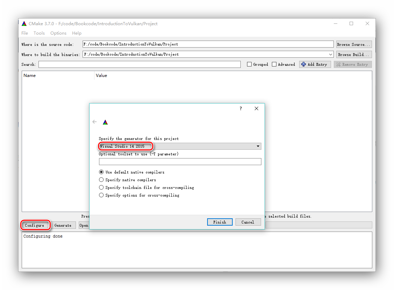Click the question mark help button in the dialog
This screenshot has width=394, height=290.
pyautogui.click(x=241, y=108)
